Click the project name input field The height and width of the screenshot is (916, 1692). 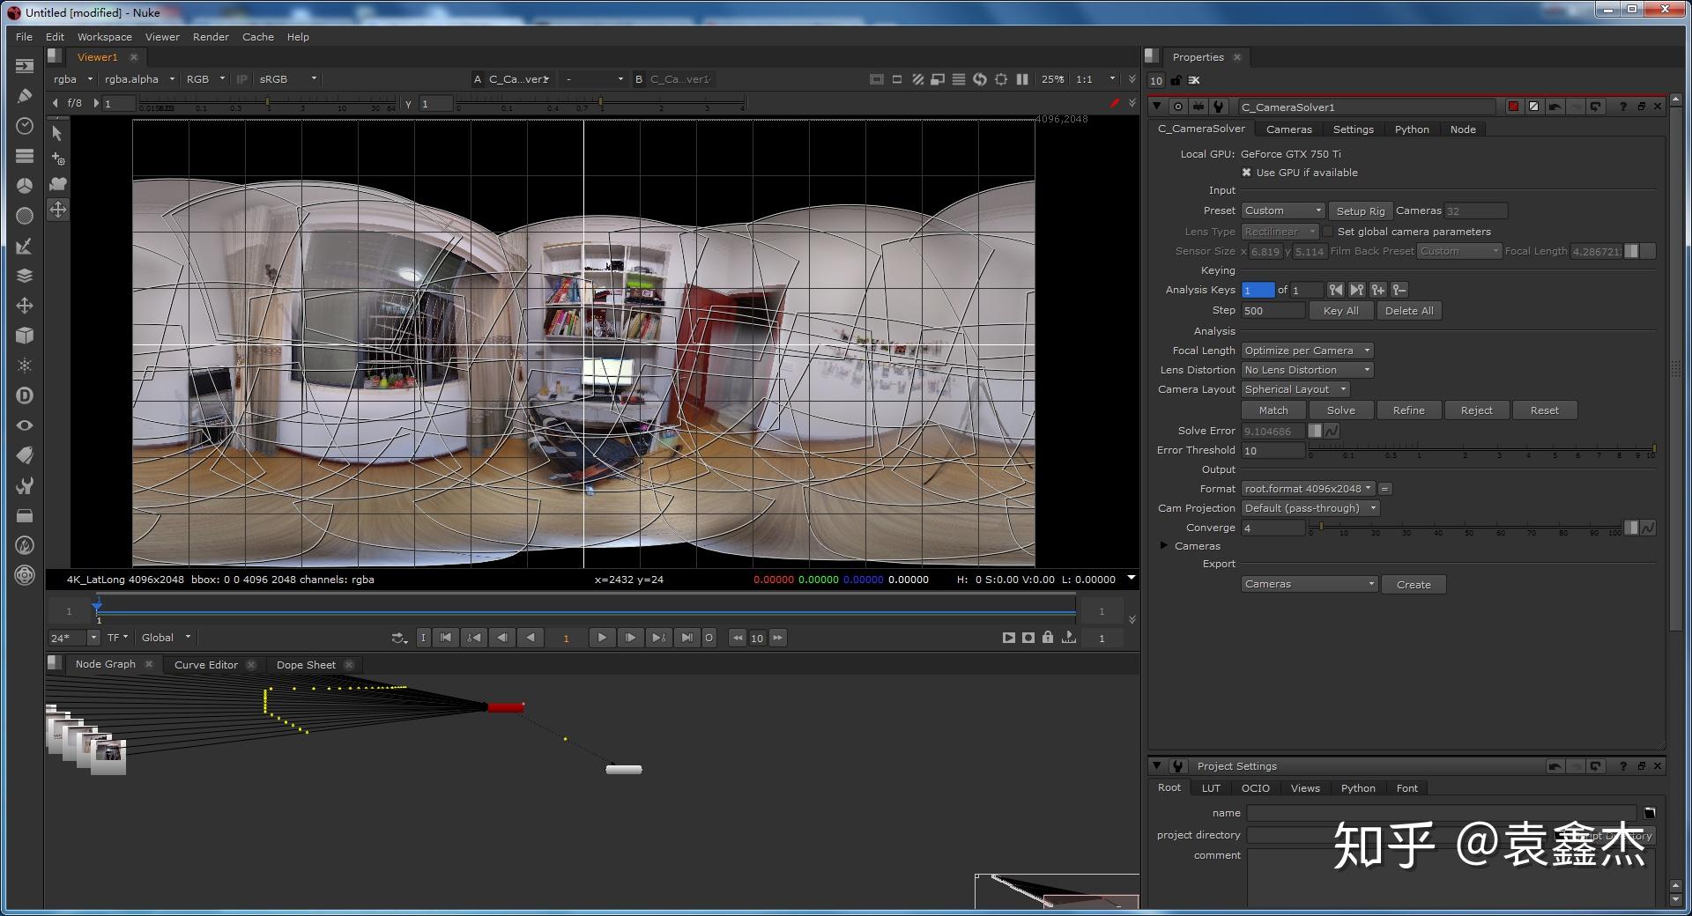(1442, 813)
